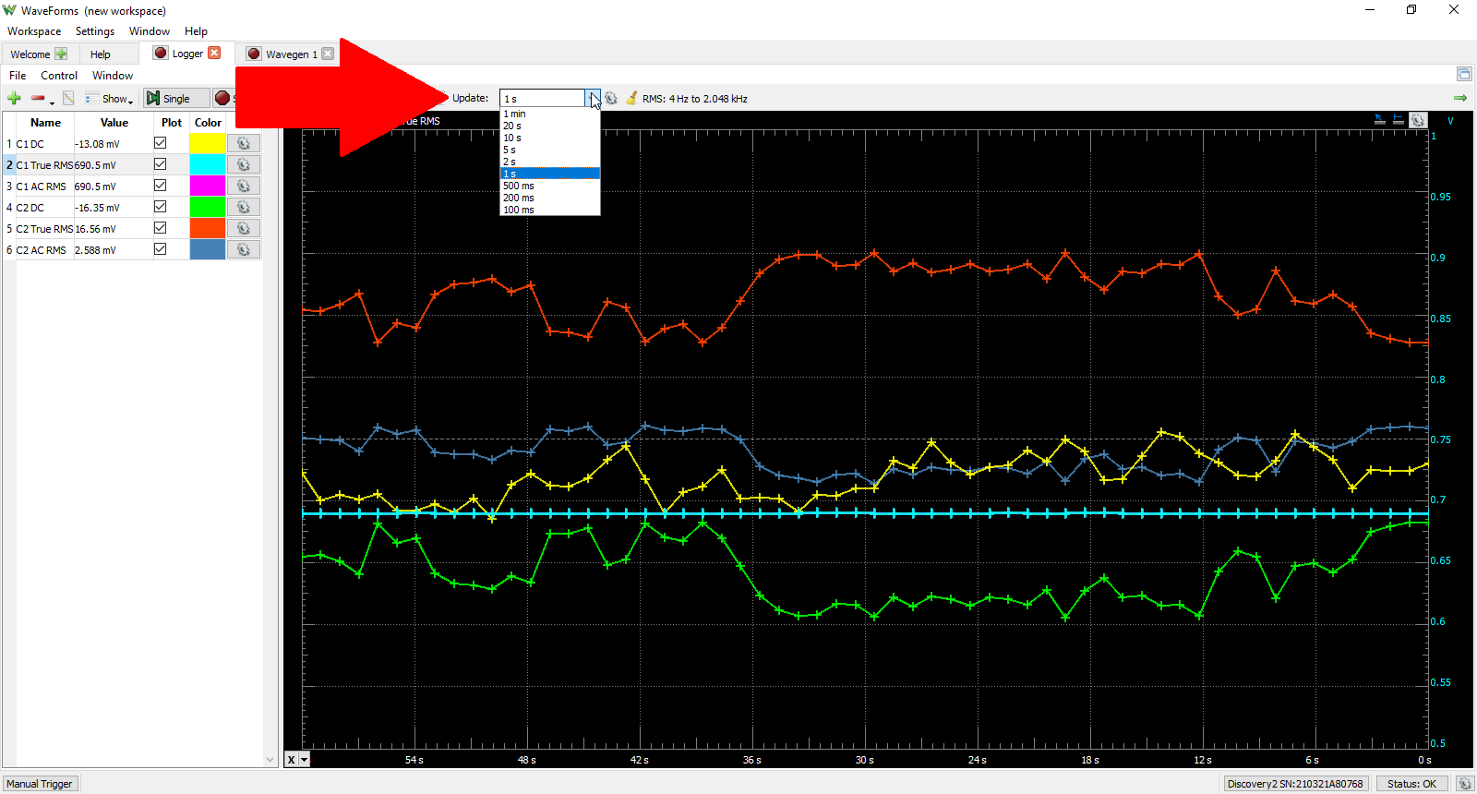Image resolution: width=1477 pixels, height=794 pixels.
Task: Click the Manual Trigger button
Action: [x=40, y=784]
